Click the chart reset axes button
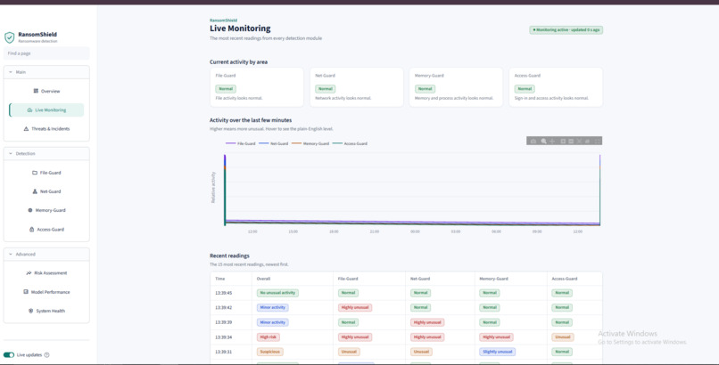 pos(587,141)
